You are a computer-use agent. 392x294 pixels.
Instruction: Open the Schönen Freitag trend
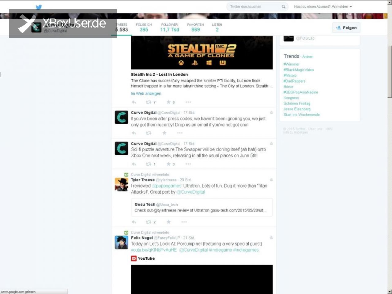click(297, 104)
